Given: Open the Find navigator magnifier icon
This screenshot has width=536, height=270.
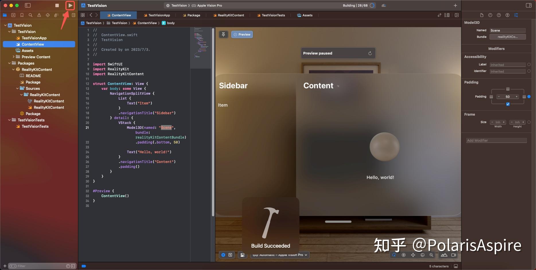Looking at the screenshot, I should (30, 15).
